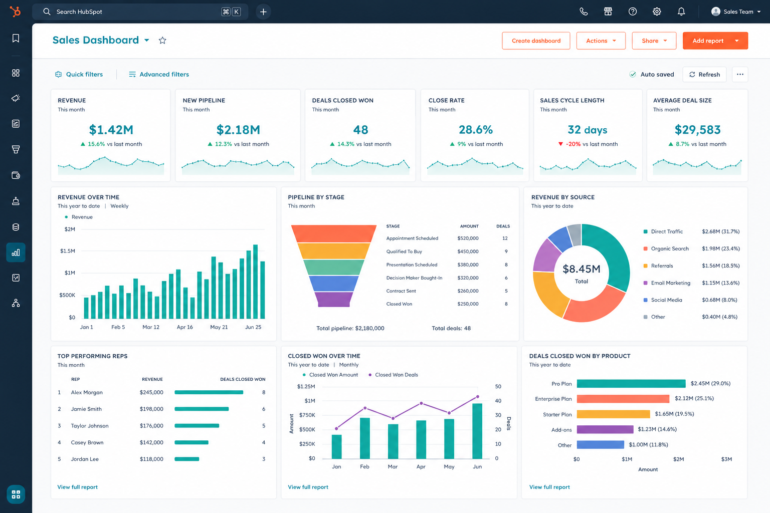Click the Auto saved check icon
Image resolution: width=770 pixels, height=513 pixels.
633,74
